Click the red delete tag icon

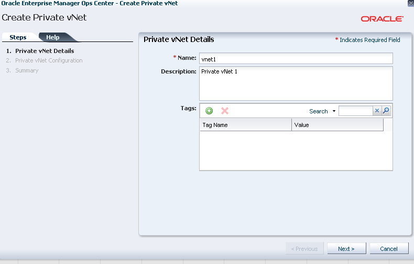tap(225, 111)
